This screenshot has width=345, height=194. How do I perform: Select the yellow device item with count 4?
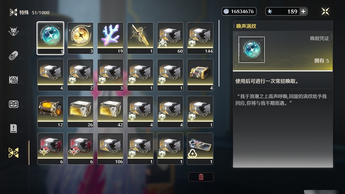click(200, 75)
